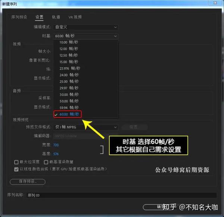Toggle the width-height link bracket

102,150
